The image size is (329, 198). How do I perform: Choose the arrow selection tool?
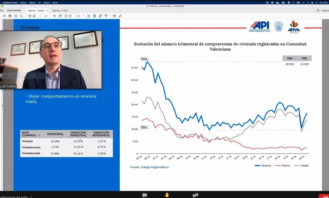(x=55, y=16)
